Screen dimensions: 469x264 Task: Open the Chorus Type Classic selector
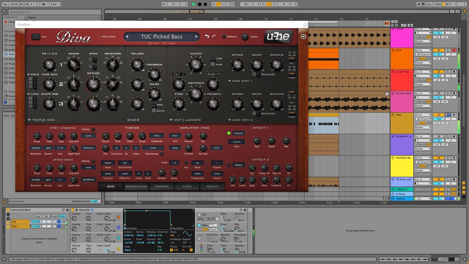(237, 142)
